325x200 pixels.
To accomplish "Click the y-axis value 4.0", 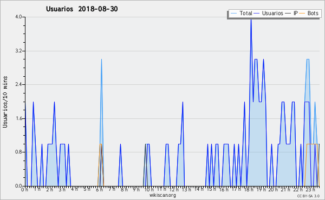I will 18,17.
